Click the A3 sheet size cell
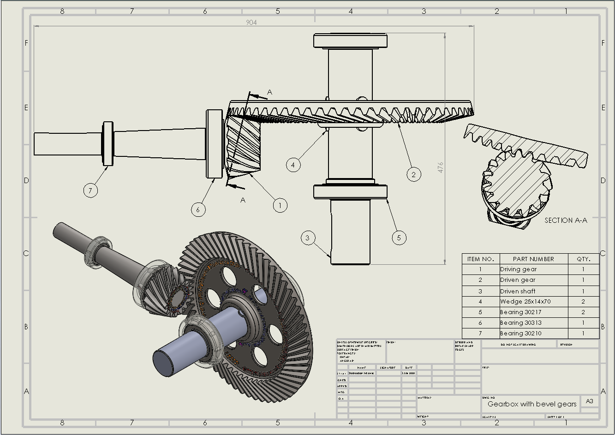Screen dimensions: 615x435 pyautogui.click(x=590, y=401)
